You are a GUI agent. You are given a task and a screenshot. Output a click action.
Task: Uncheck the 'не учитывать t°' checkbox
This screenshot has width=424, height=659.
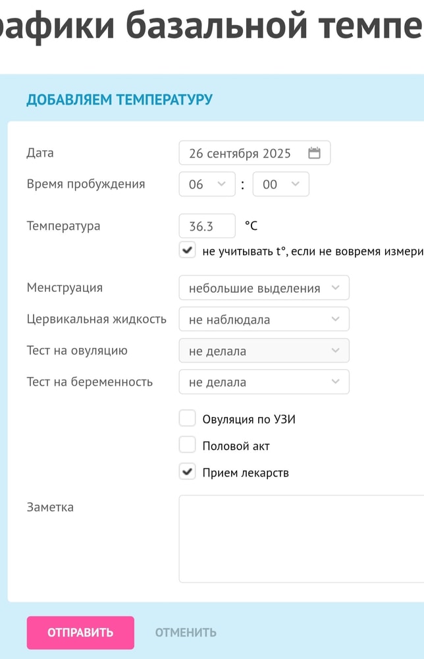pyautogui.click(x=188, y=250)
